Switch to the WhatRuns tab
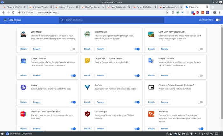The width and height of the screenshot is (223, 136). tap(170, 7)
